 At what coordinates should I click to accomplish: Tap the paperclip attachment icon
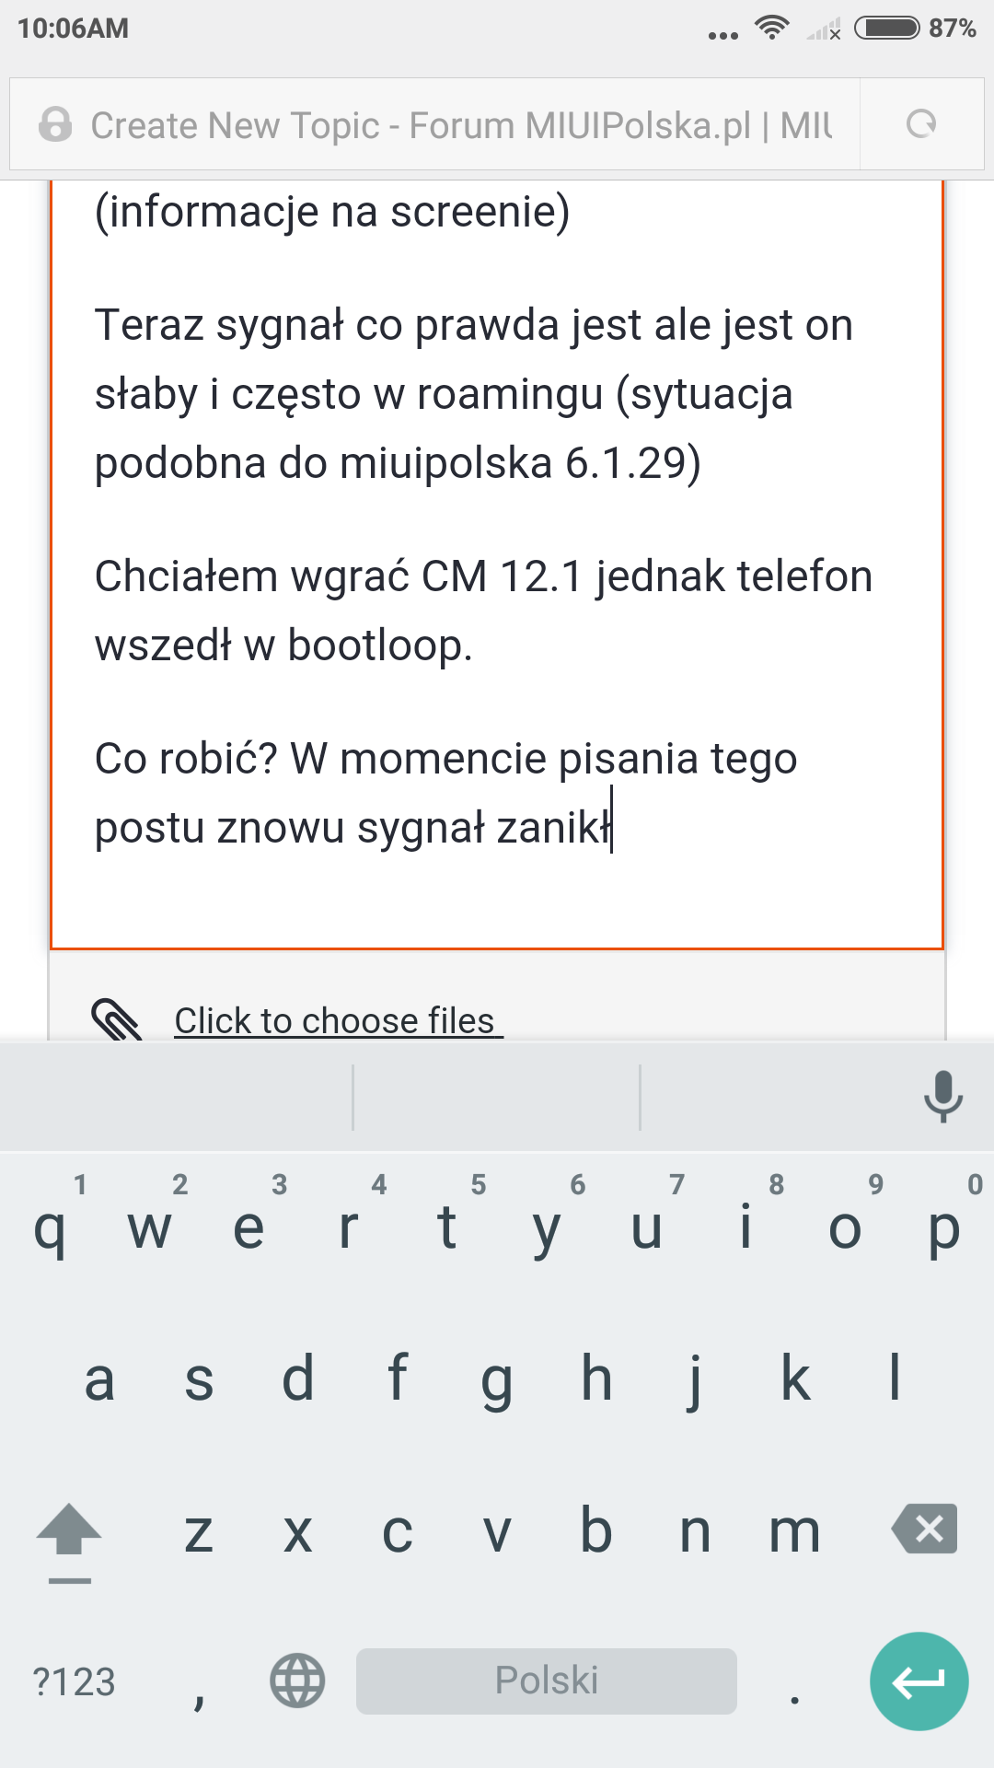116,1019
